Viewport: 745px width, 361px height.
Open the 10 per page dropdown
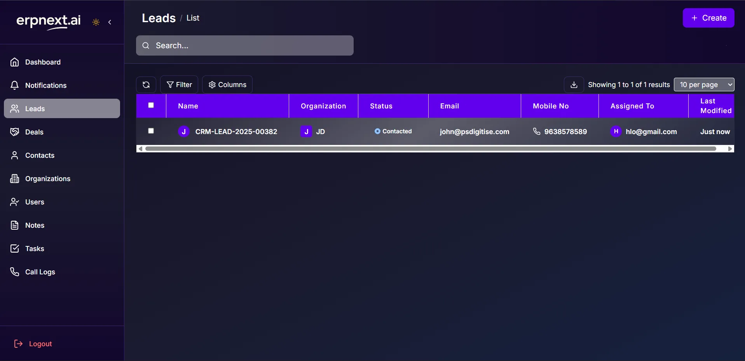(703, 85)
